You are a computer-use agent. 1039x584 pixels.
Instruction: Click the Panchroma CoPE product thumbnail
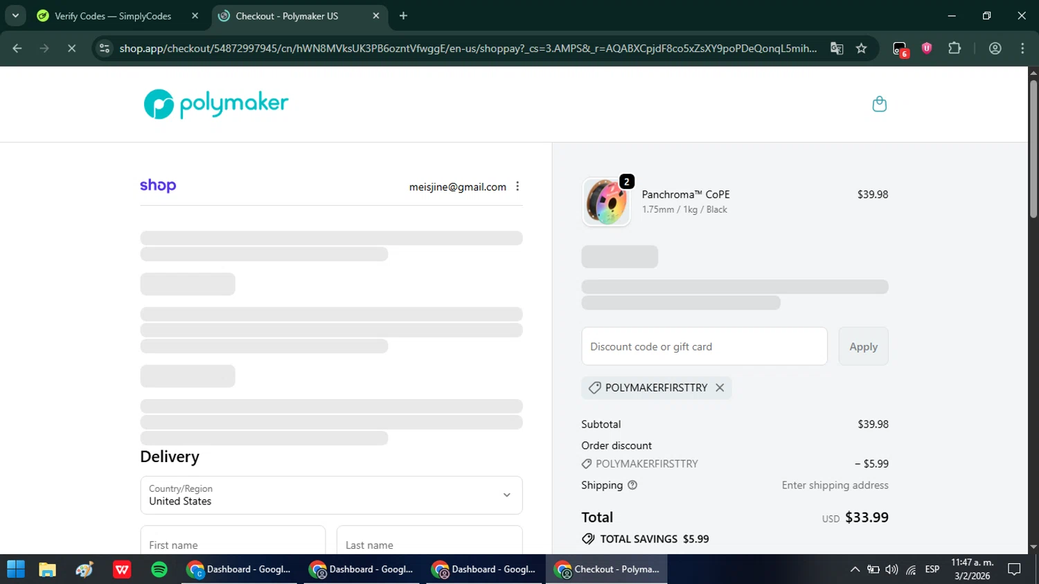tap(606, 202)
